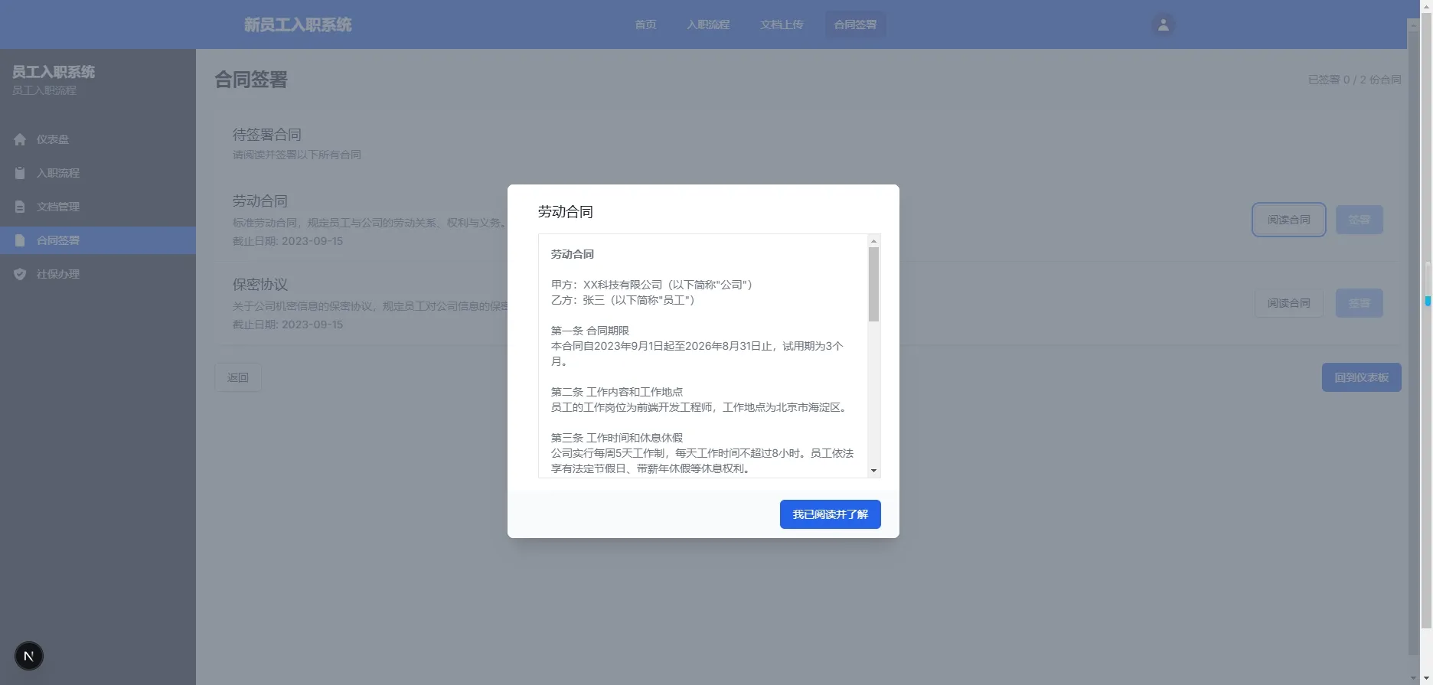Viewport: 1433px width, 685px height.
Task: Select 合同签署 in top navigation
Action: (x=855, y=24)
